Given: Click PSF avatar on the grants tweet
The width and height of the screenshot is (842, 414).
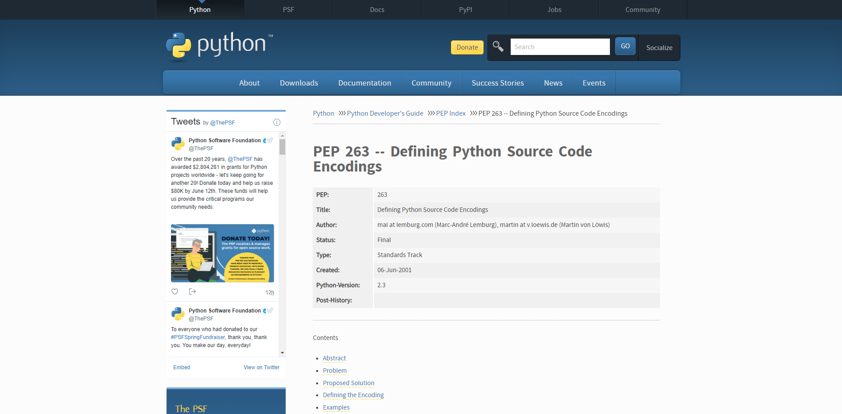Looking at the screenshot, I should (x=178, y=144).
